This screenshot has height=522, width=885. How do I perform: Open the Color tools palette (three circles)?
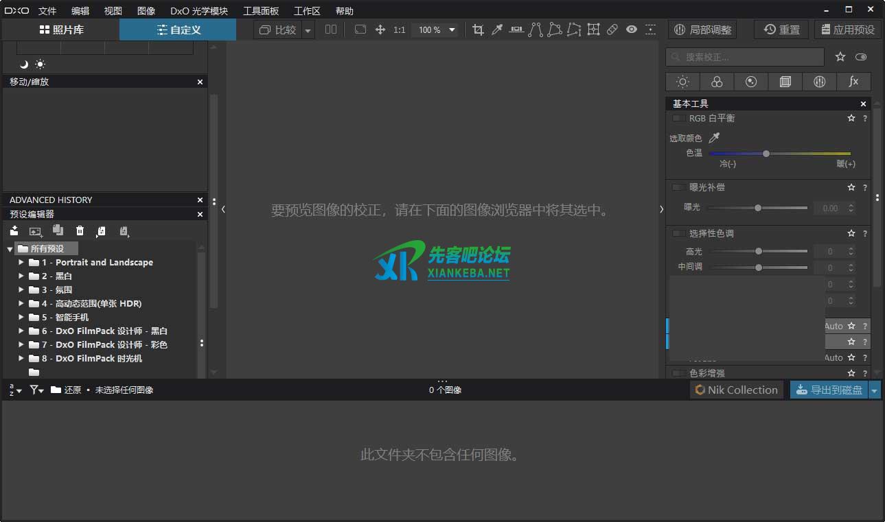717,82
